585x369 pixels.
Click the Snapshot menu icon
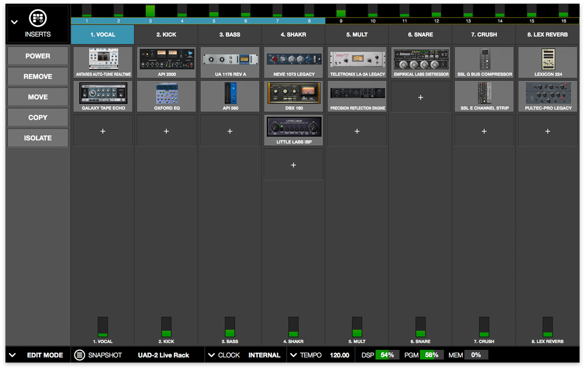[x=80, y=355]
